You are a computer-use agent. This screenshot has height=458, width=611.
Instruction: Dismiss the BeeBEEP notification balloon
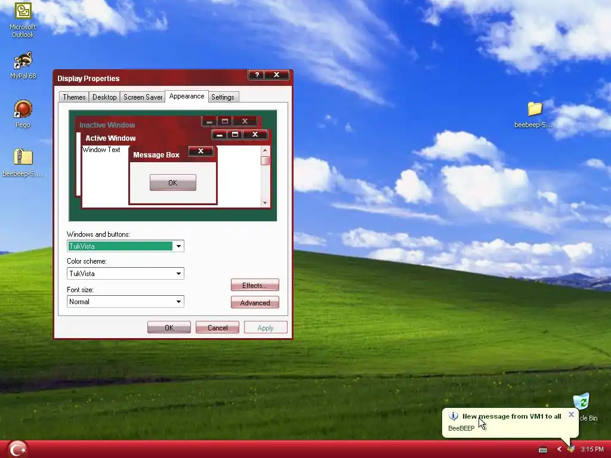point(571,414)
